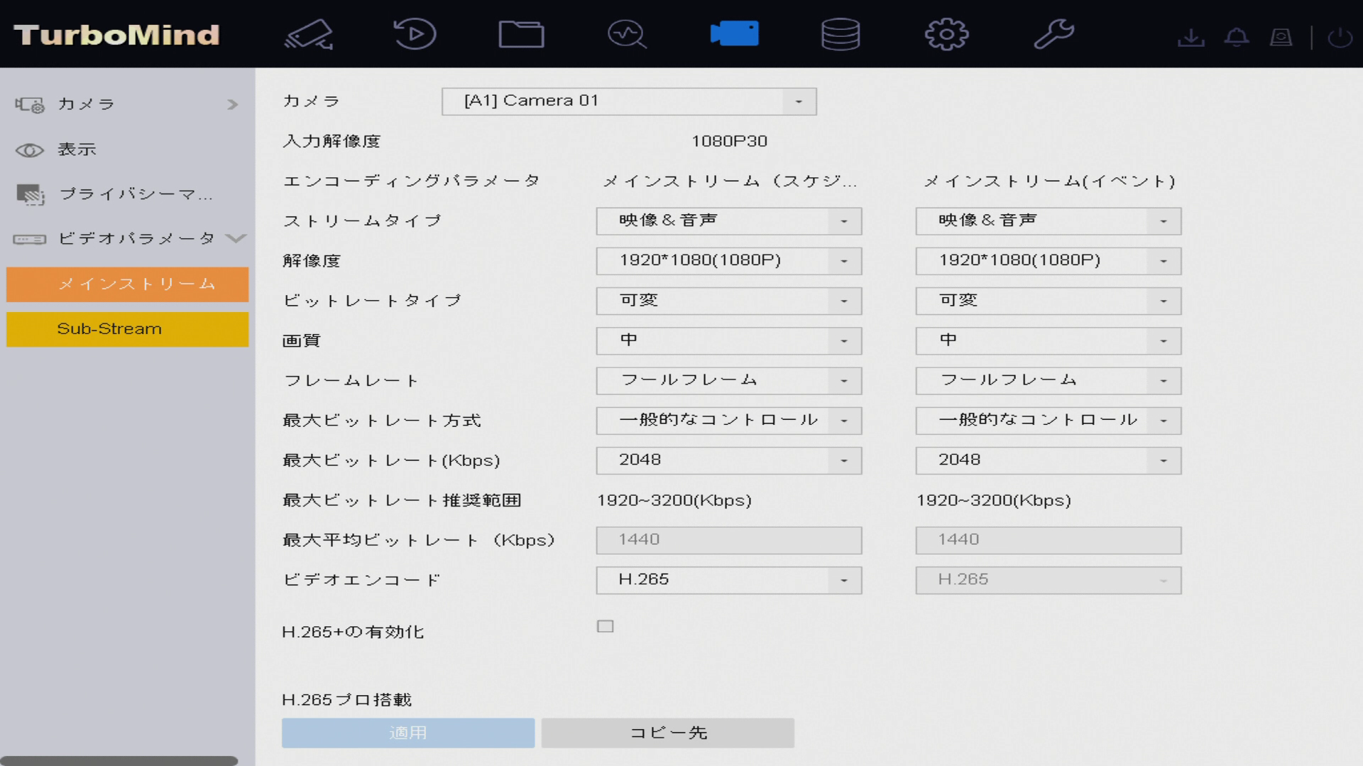The width and height of the screenshot is (1363, 766).
Task: Open the maintenance wrench icon
Action: (x=1053, y=34)
